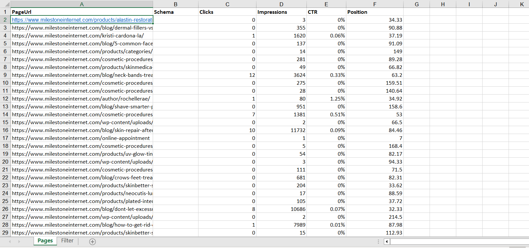Select CTR value 1.25%
529x248 pixels.
[x=326, y=99]
